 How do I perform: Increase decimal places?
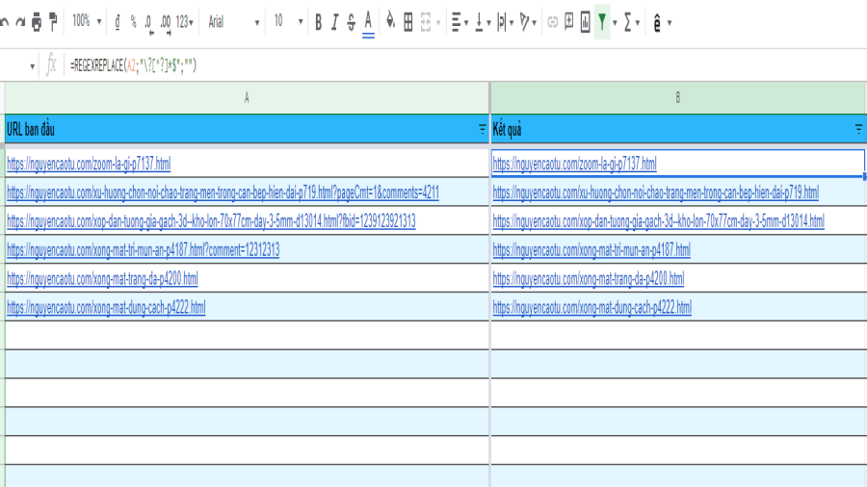[166, 23]
